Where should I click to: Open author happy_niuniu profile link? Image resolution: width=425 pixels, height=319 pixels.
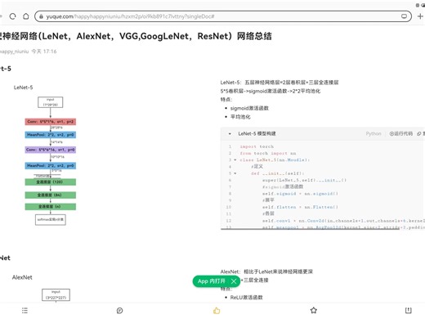click(x=14, y=52)
